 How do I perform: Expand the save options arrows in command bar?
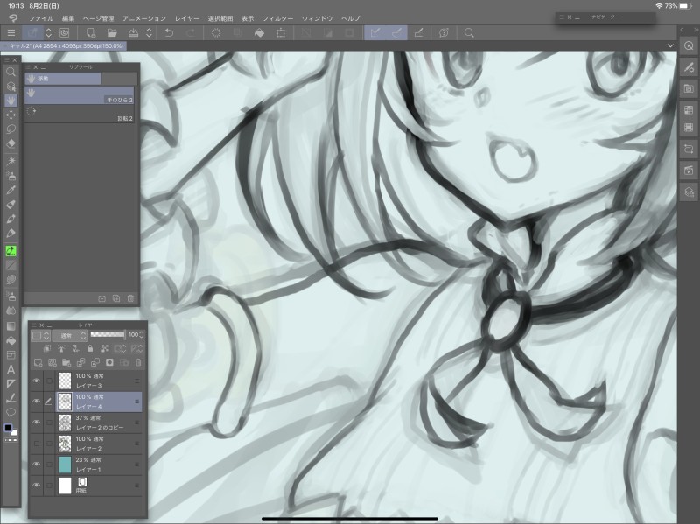(x=149, y=33)
